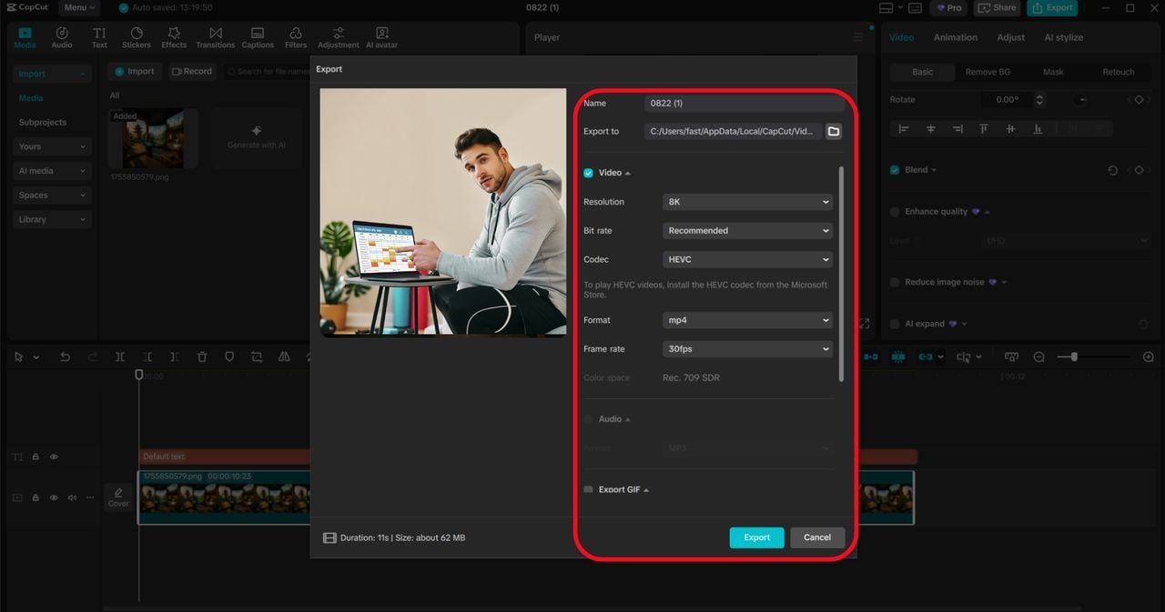1165x612 pixels.
Task: Uncheck the Video export checkbox
Action: point(588,173)
